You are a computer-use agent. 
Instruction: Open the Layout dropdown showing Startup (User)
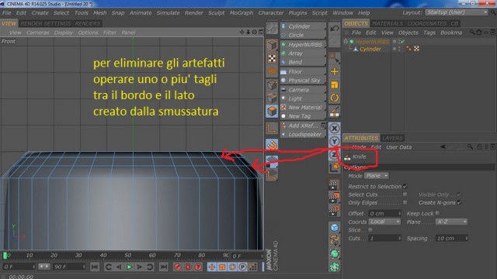457,12
